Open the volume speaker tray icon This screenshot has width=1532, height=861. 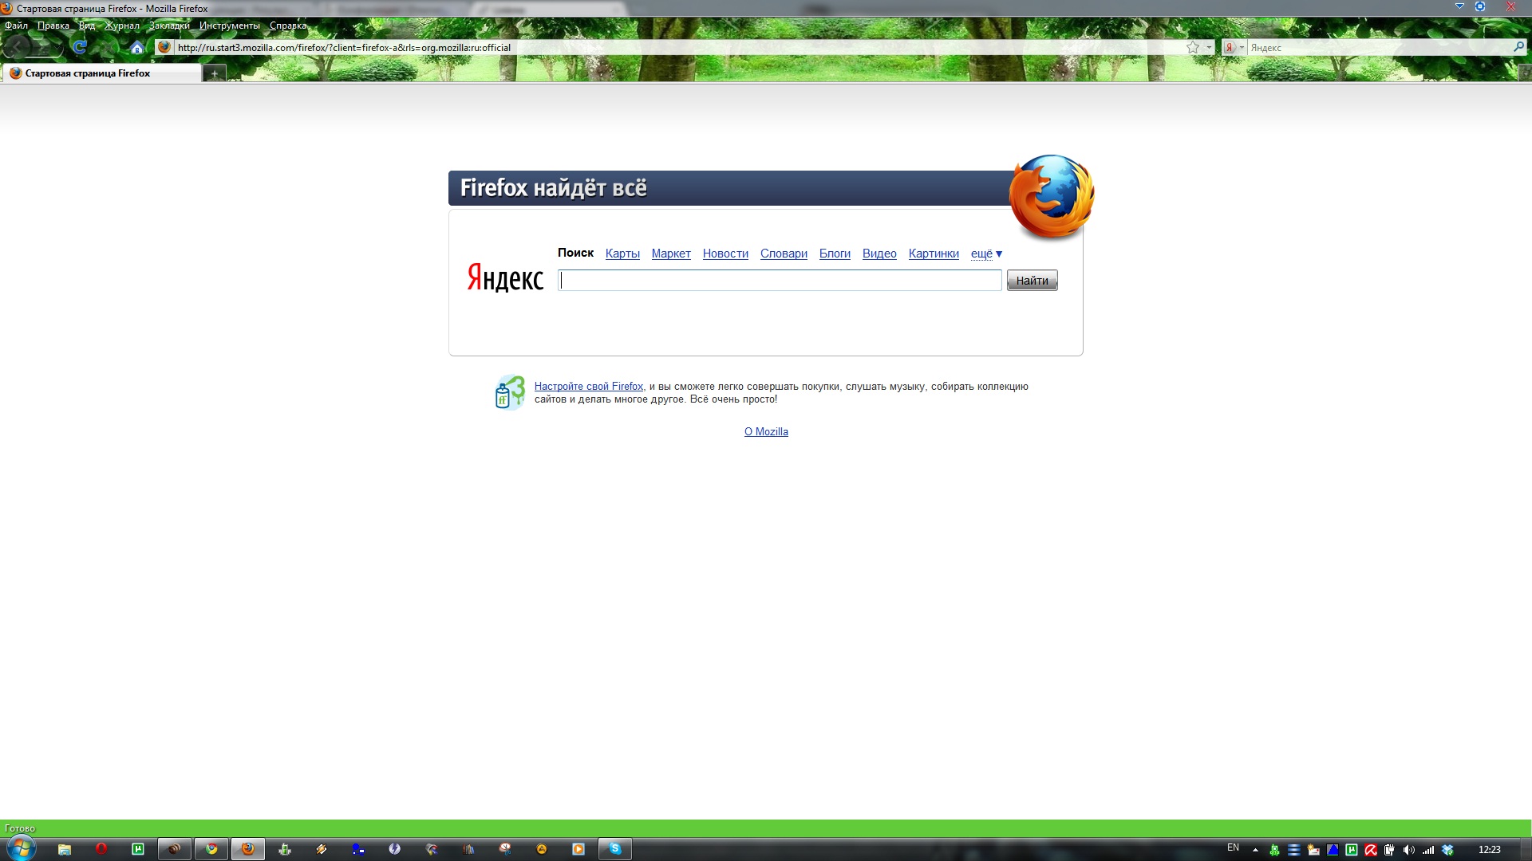1409,850
